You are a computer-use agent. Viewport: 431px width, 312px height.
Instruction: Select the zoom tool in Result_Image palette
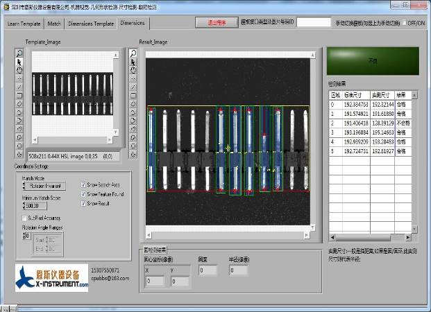tap(133, 53)
